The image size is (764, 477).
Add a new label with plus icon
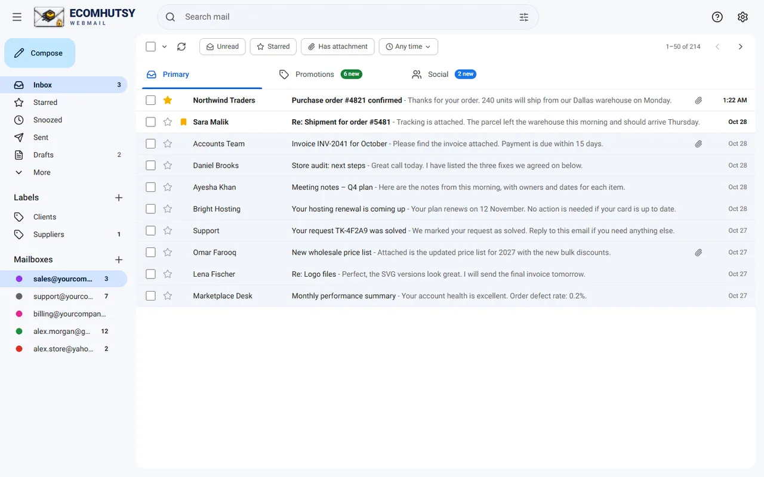tap(119, 197)
